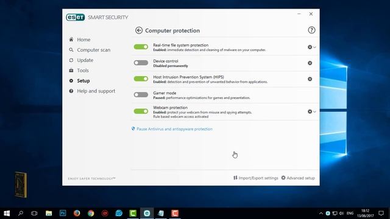Open the taskbar clock and date
Image resolution: width=390 pixels, height=219 pixels.
click(366, 214)
